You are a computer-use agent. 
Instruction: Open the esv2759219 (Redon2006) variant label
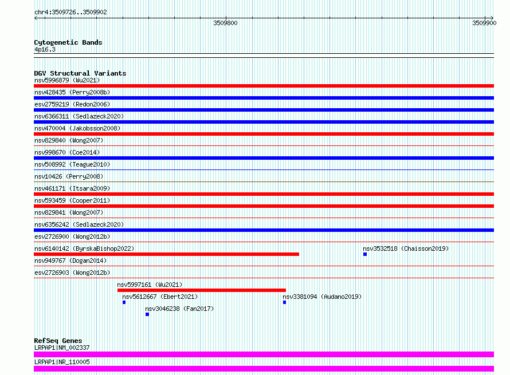[72, 104]
